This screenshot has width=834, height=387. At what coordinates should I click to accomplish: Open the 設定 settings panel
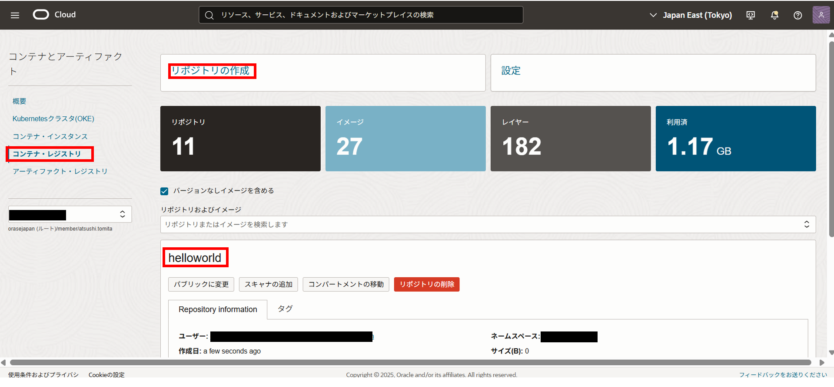click(511, 71)
